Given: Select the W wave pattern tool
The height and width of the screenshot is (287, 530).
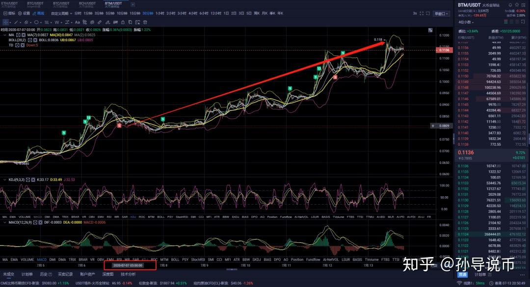Looking at the screenshot, I should 57,22.
